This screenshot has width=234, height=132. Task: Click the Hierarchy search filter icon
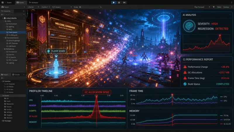[24, 14]
